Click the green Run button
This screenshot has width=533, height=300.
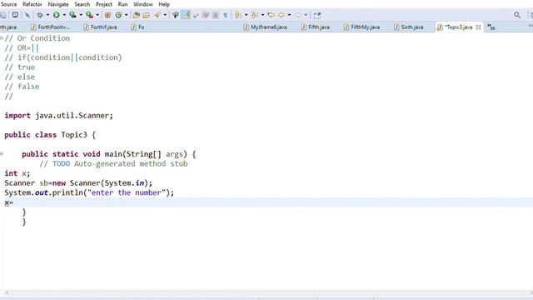click(57, 15)
